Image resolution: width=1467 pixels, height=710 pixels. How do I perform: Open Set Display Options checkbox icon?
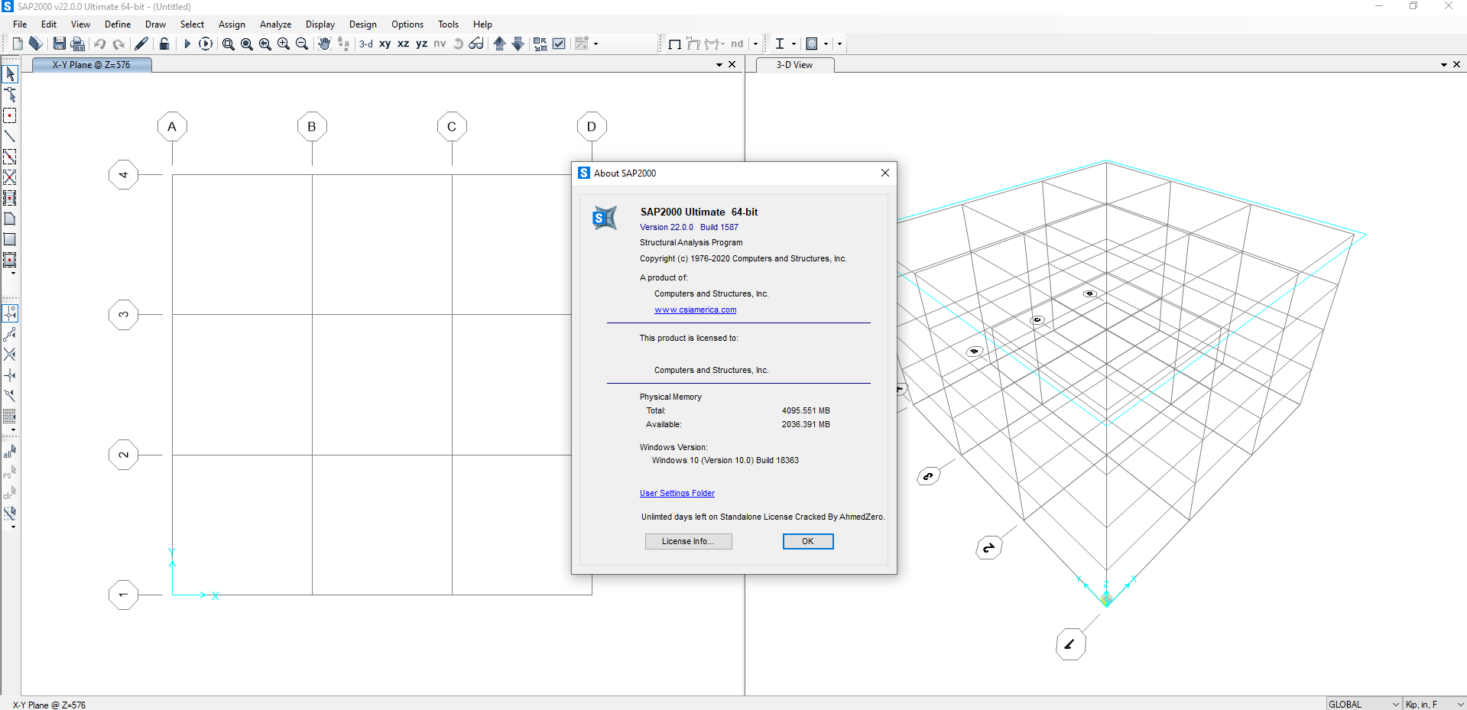tap(559, 44)
